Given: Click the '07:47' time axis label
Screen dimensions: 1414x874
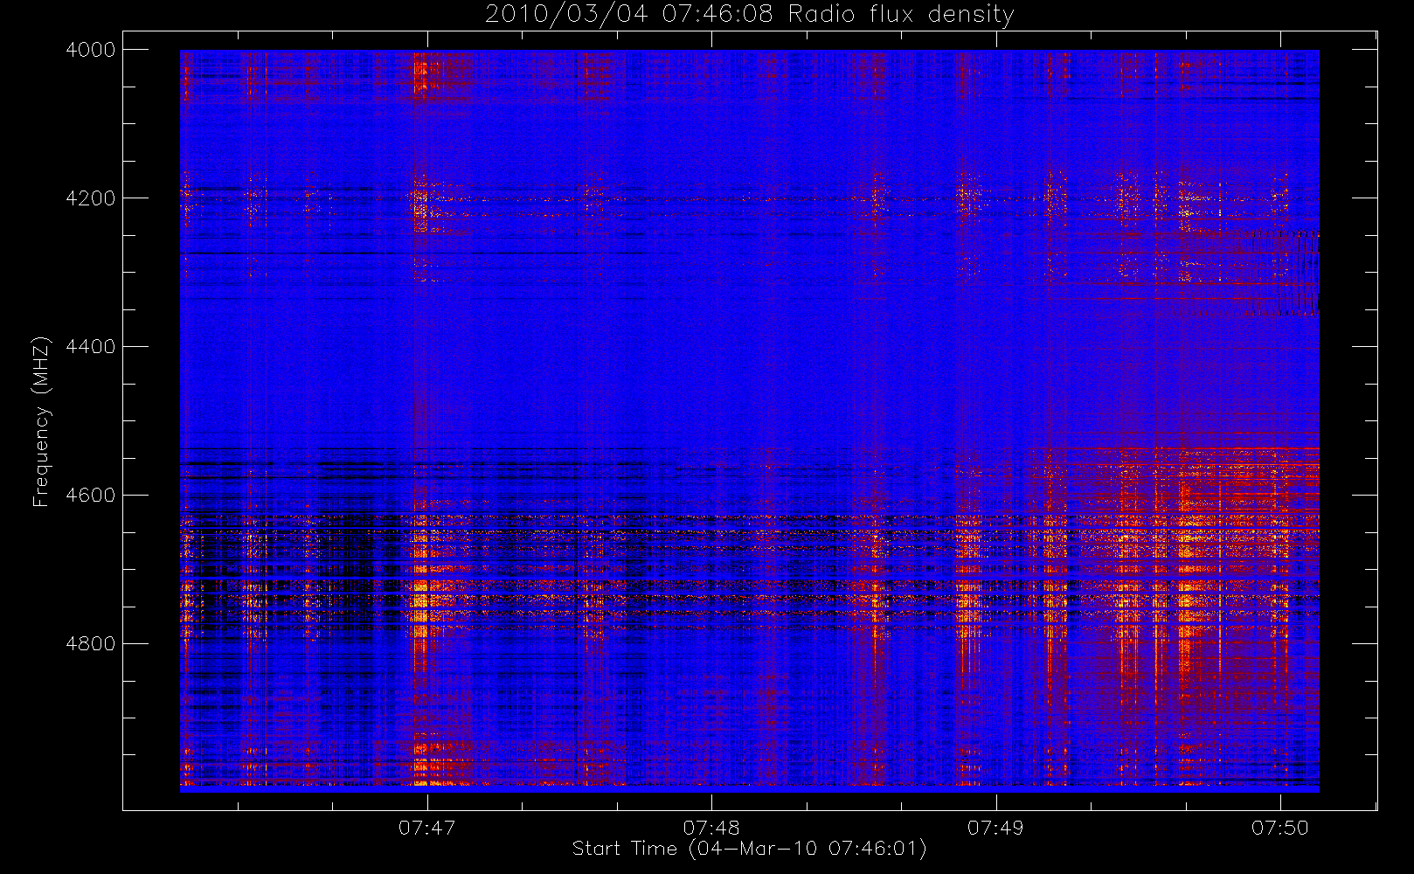Looking at the screenshot, I should (427, 828).
